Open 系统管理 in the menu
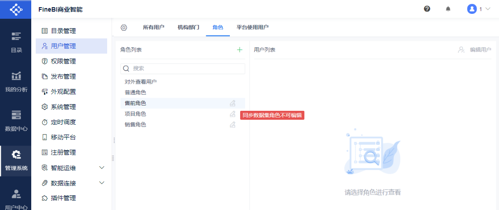The height and width of the screenshot is (210, 499). tap(63, 107)
